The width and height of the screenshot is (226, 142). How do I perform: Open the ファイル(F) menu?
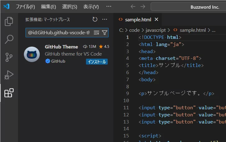click(25, 6)
